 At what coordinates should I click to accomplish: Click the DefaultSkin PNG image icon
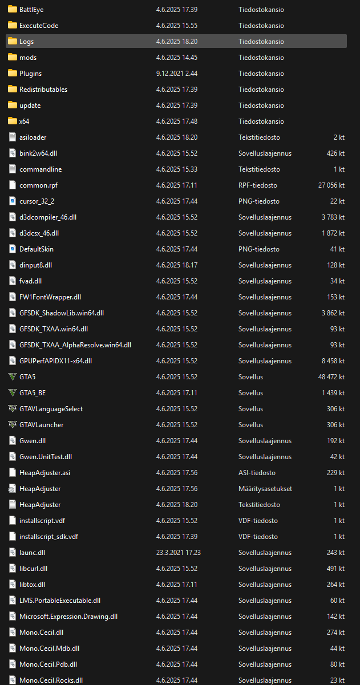point(13,249)
